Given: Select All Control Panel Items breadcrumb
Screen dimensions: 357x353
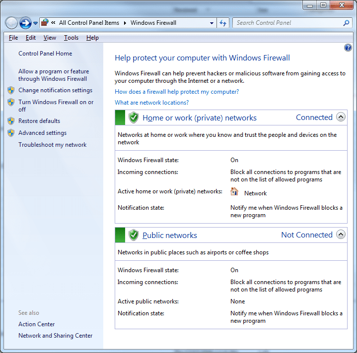Looking at the screenshot, I should point(89,23).
